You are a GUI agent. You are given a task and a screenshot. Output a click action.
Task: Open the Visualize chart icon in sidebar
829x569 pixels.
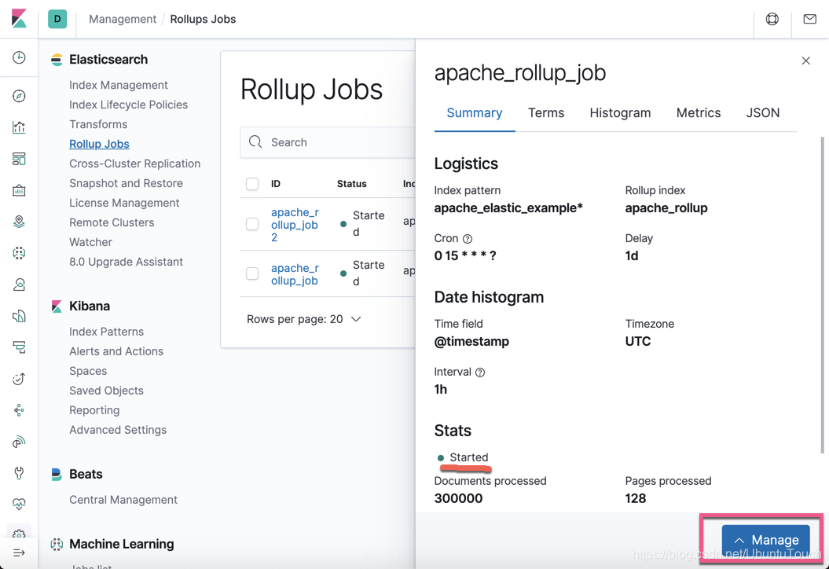(19, 127)
